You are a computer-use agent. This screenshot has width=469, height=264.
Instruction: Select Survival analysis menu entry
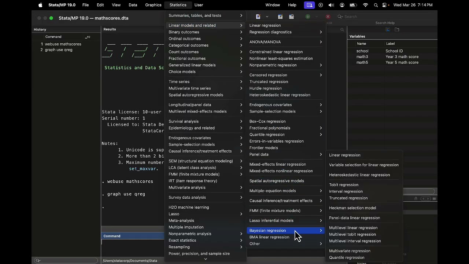(x=205, y=121)
